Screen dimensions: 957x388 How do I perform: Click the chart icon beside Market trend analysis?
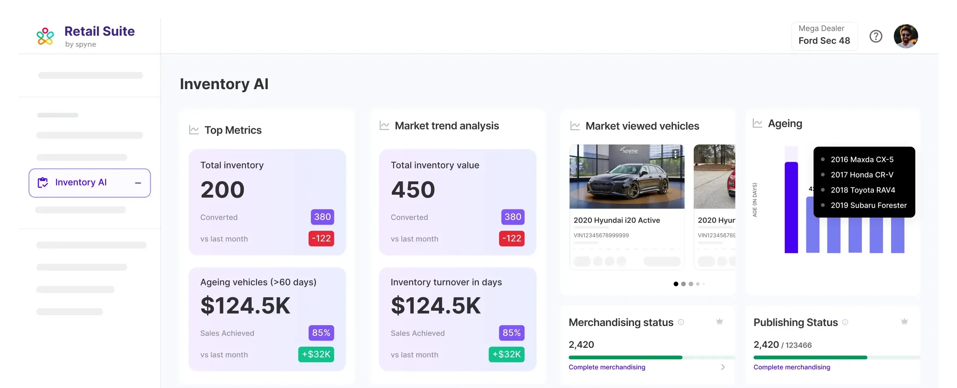click(384, 126)
